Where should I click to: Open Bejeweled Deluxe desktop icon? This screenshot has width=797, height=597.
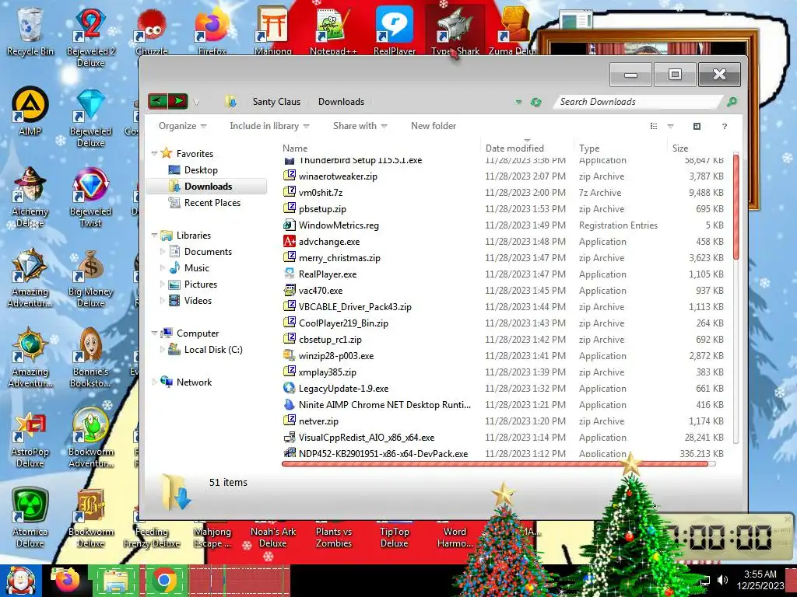[90, 117]
